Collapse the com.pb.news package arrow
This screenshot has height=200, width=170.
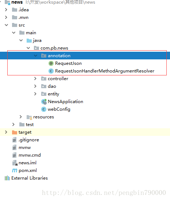[28, 48]
